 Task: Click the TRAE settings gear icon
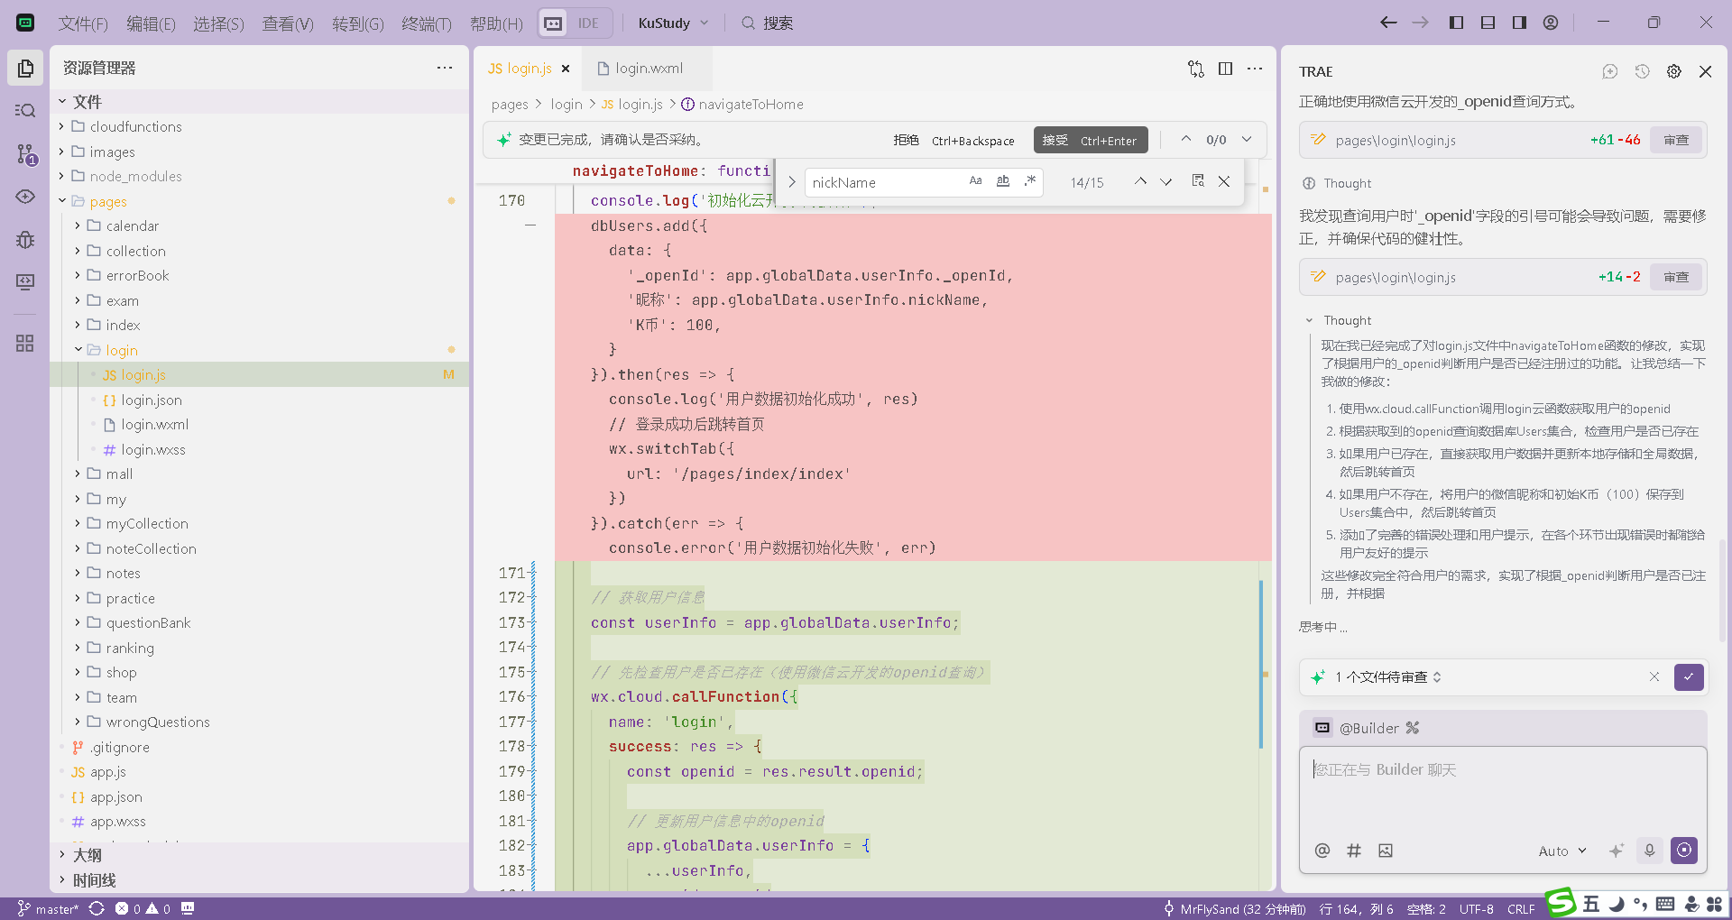point(1673,71)
